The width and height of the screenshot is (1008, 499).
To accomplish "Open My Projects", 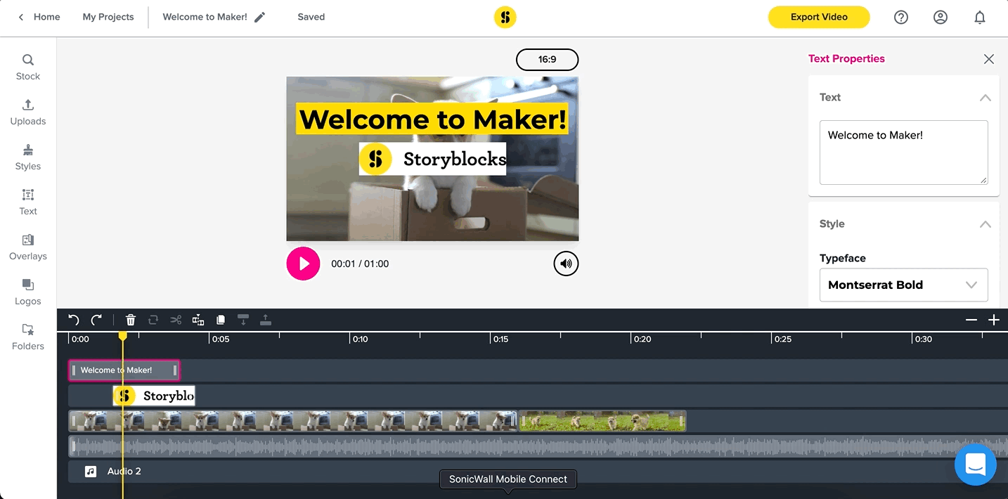I will click(x=108, y=17).
